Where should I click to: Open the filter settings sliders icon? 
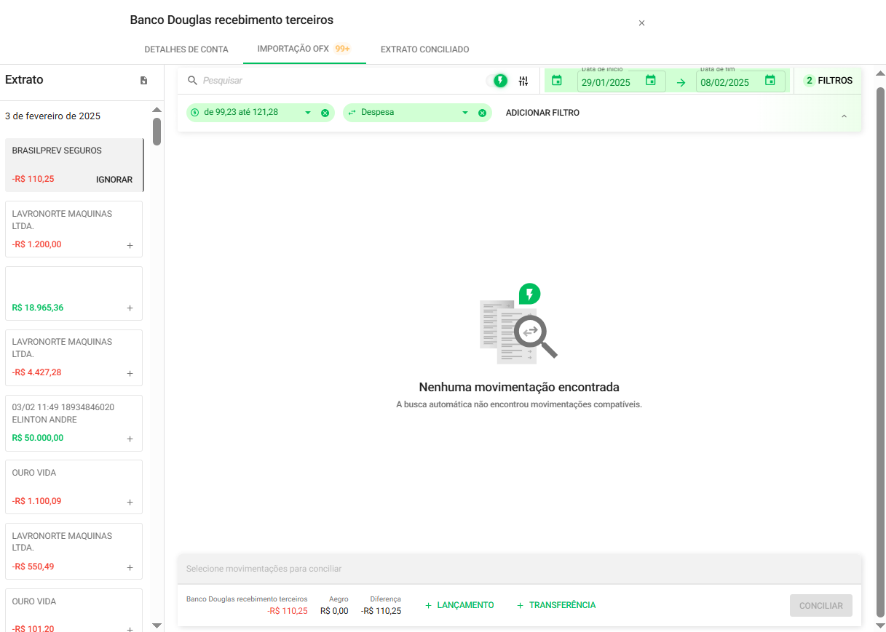click(x=523, y=81)
